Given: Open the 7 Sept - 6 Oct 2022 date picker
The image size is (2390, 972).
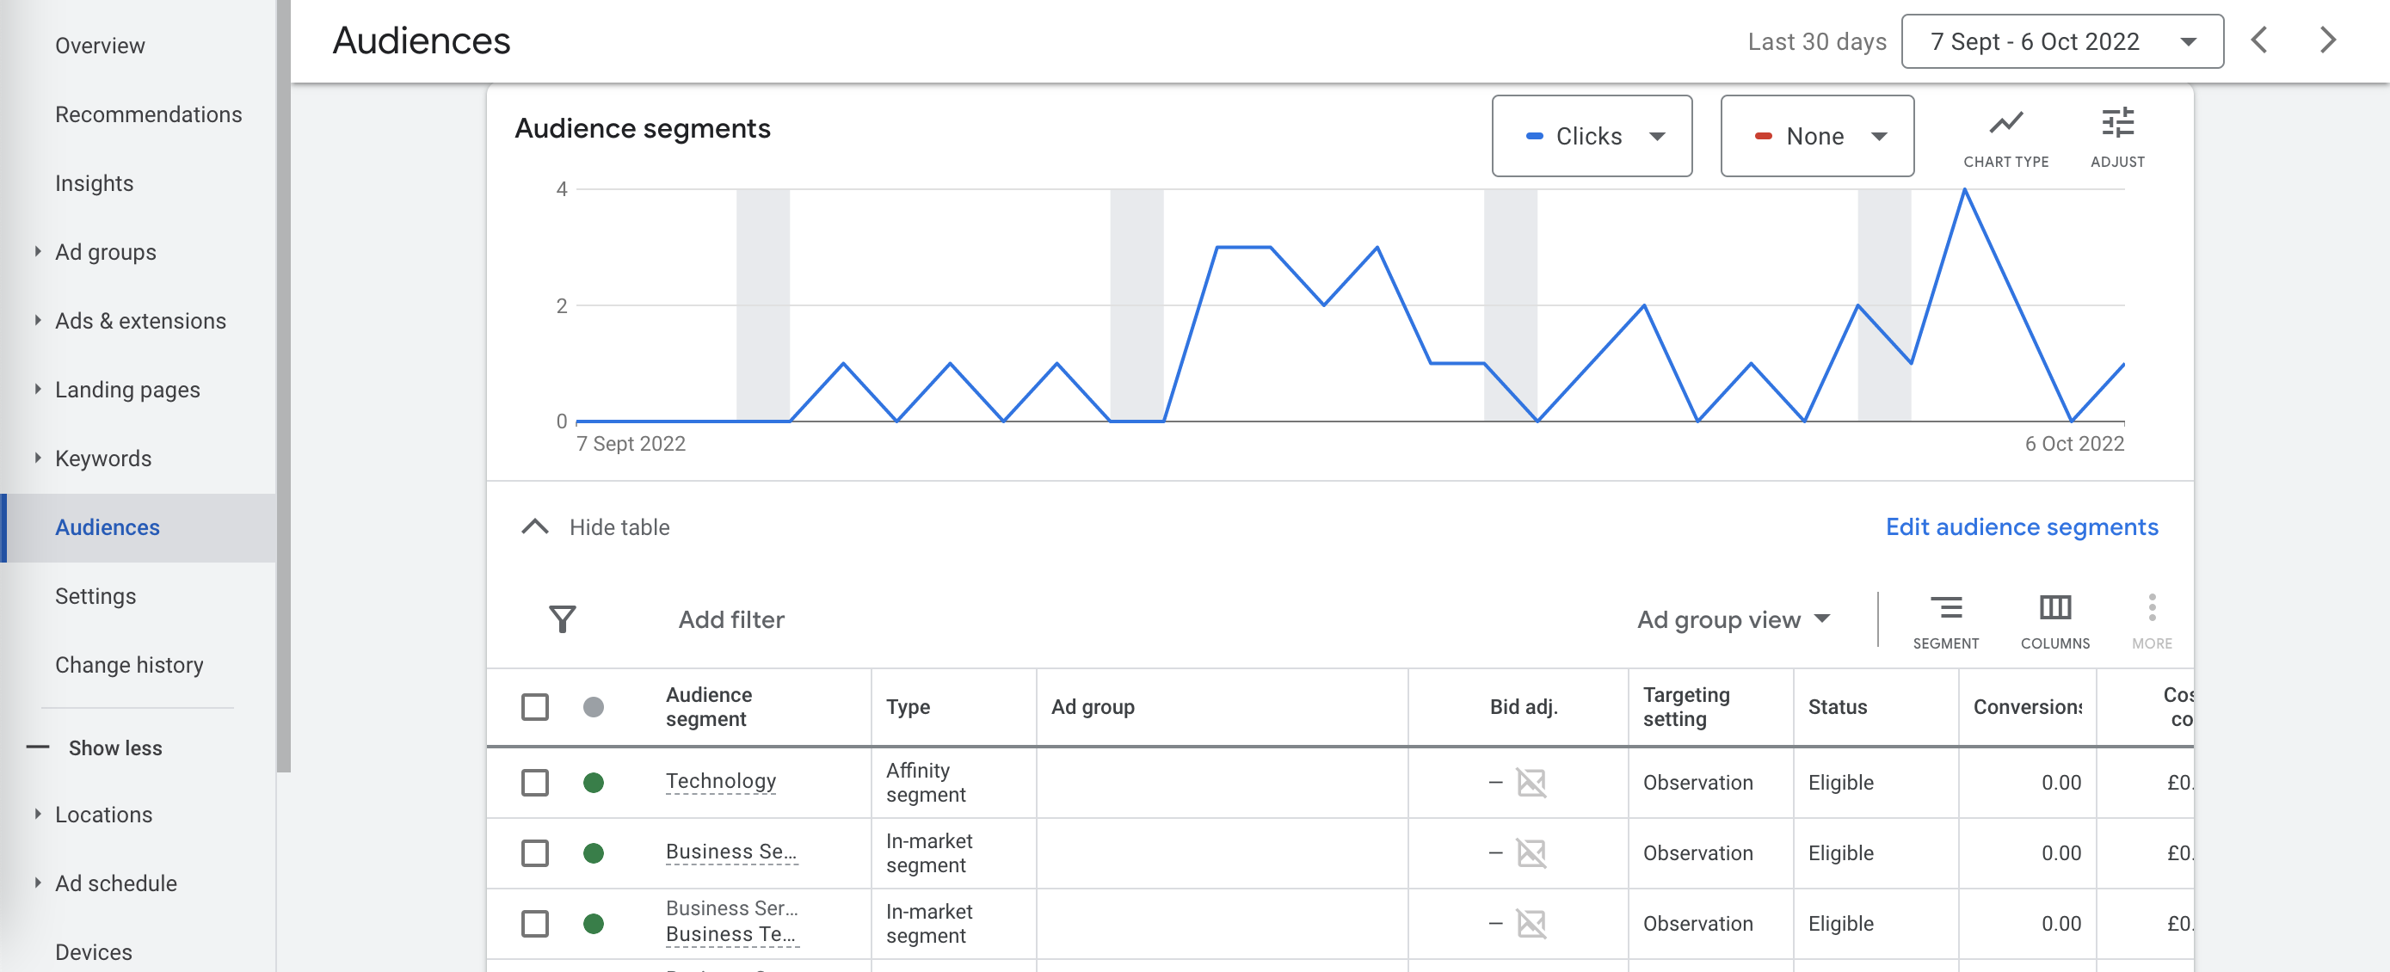Looking at the screenshot, I should [2061, 40].
